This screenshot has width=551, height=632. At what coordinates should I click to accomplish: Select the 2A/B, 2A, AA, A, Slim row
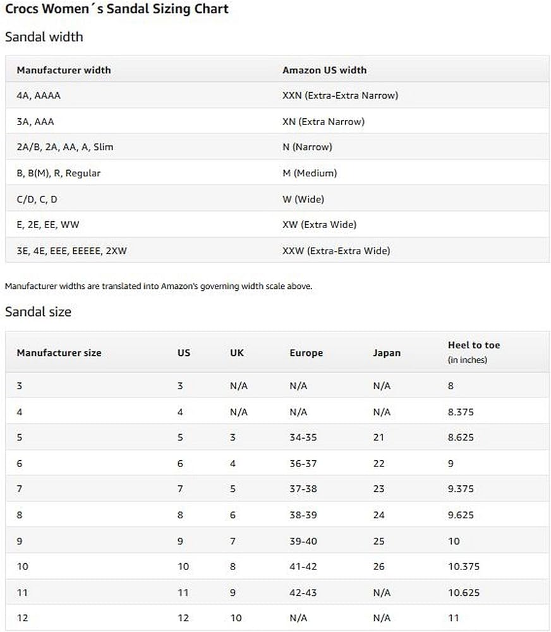[65, 147]
